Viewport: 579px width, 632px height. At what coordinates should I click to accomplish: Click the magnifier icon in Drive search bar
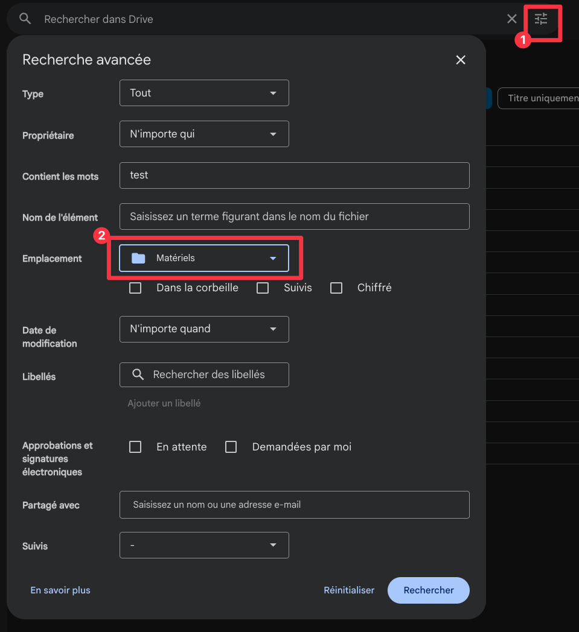click(x=25, y=19)
